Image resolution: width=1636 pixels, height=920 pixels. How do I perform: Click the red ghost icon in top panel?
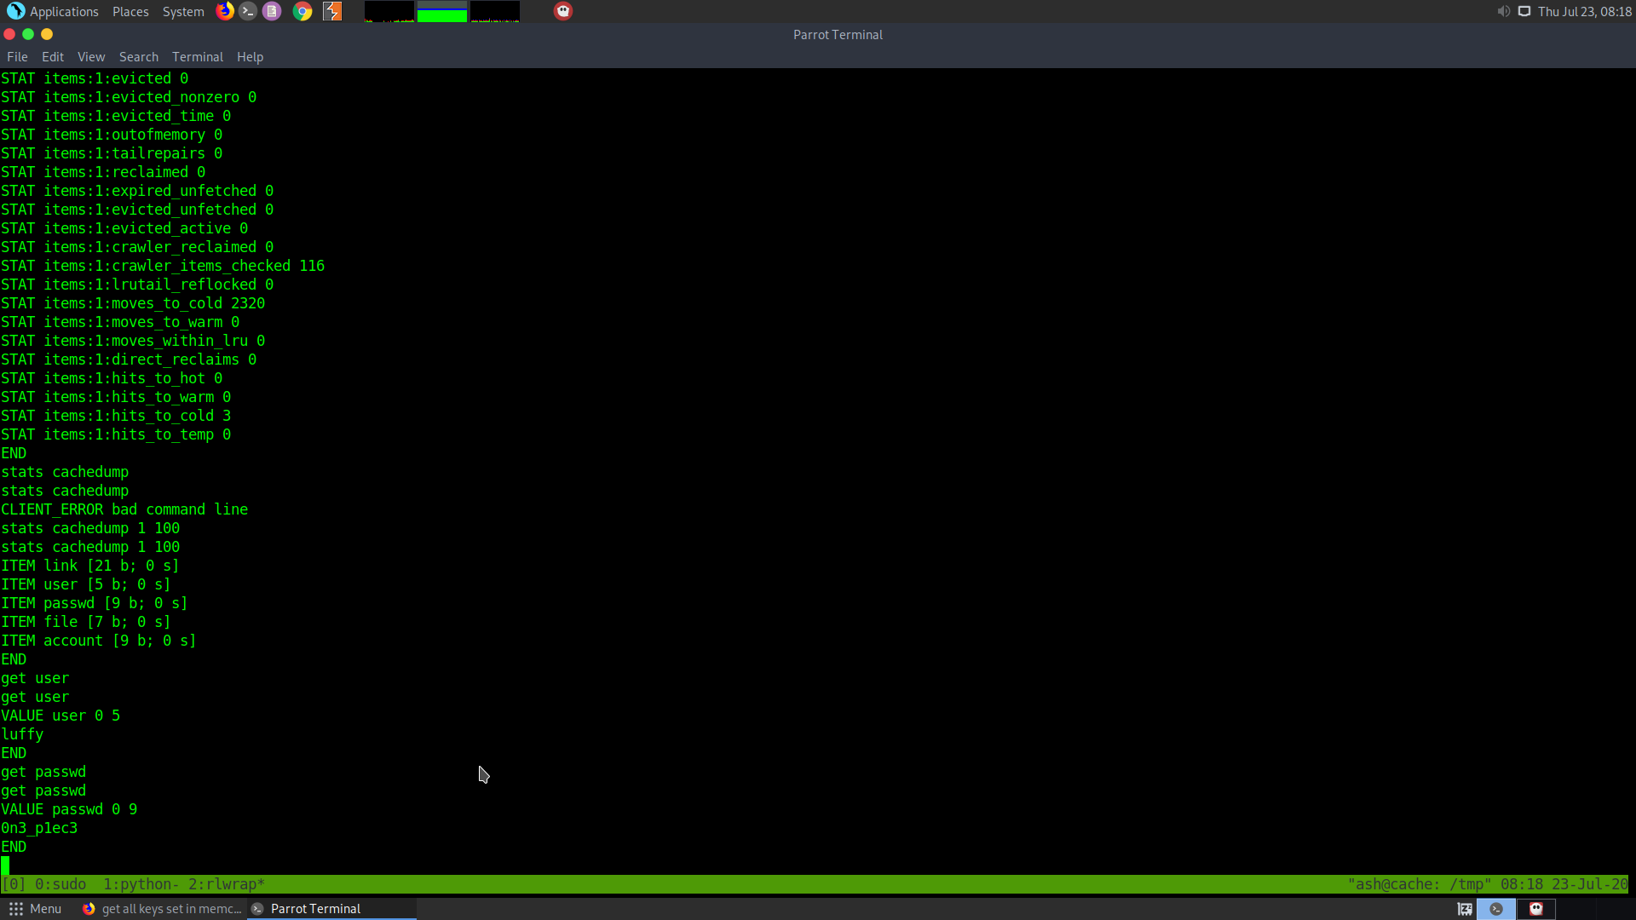pos(563,11)
